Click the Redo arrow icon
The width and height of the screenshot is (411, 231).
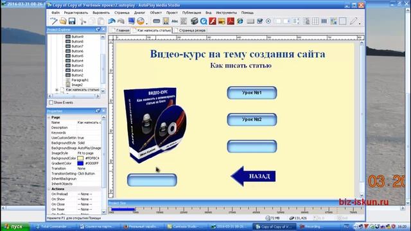[121, 21]
